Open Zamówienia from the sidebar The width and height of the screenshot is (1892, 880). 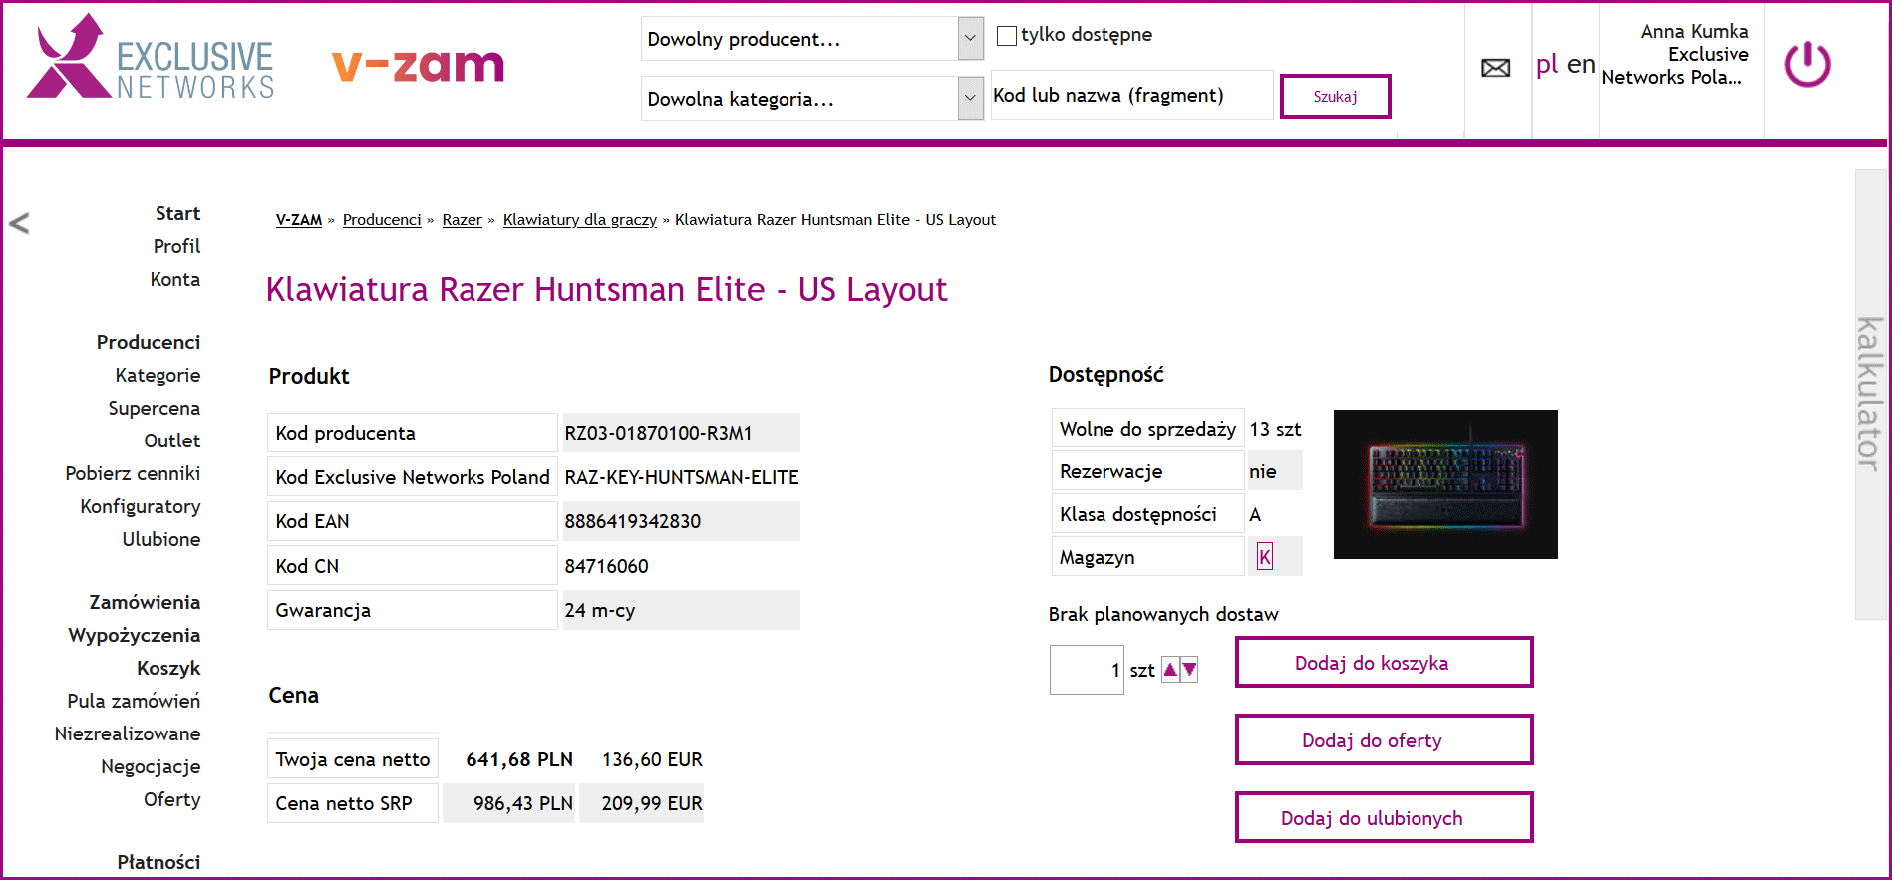tap(145, 602)
